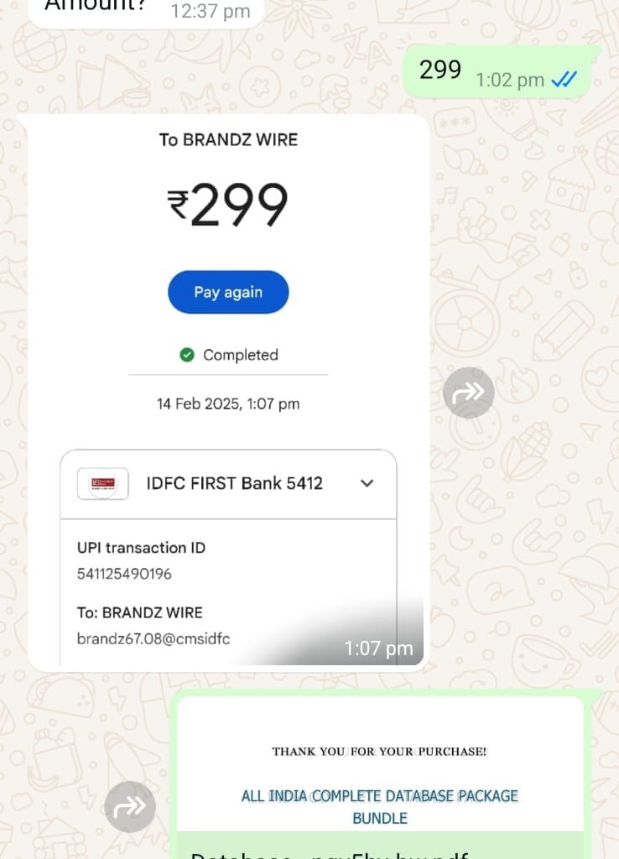Tap the blue double-tick read receipt
Viewport: 619px width, 859px height.
tap(564, 80)
